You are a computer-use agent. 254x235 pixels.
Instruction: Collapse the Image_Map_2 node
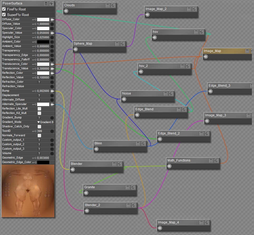point(189,9)
